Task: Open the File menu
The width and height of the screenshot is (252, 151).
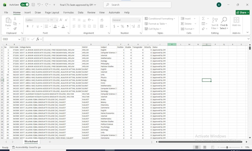Action: click(6, 12)
